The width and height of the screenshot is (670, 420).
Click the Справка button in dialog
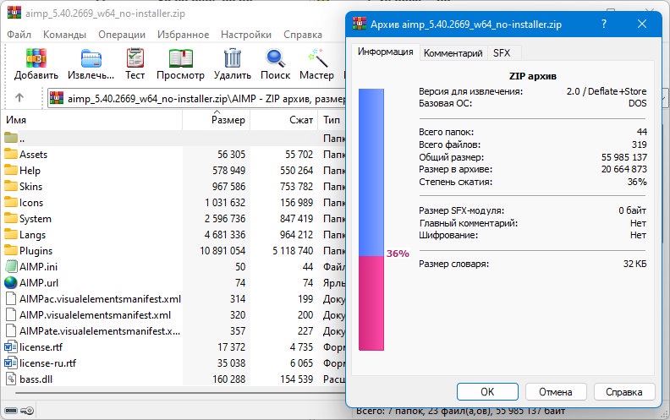(x=623, y=391)
